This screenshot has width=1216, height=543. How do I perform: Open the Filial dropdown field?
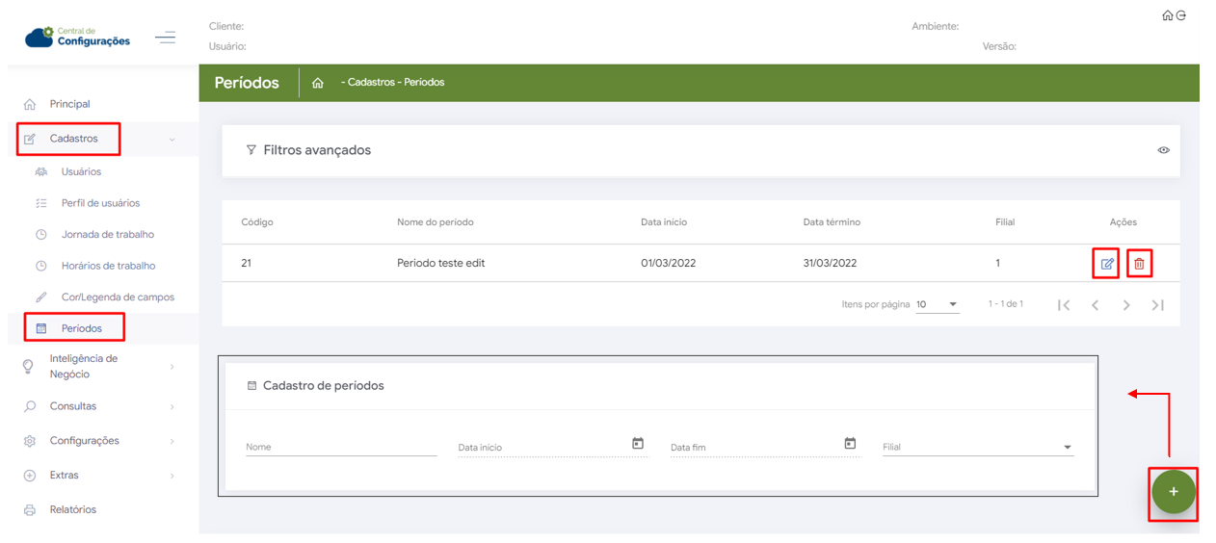977,447
